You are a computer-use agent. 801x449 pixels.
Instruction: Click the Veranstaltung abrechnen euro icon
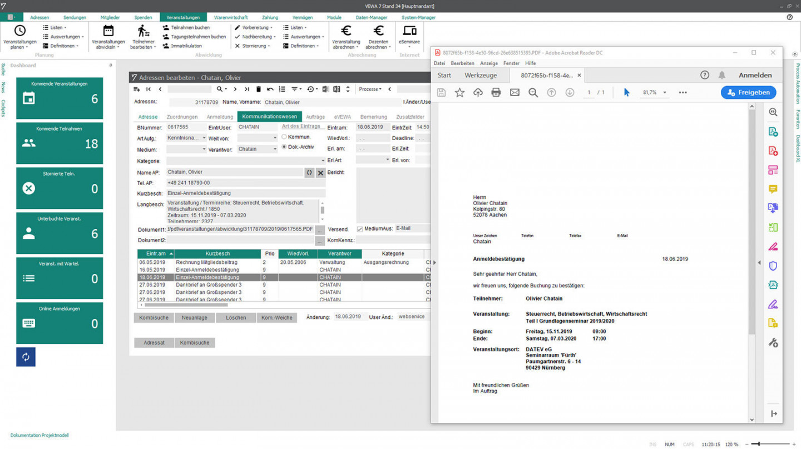click(x=346, y=31)
